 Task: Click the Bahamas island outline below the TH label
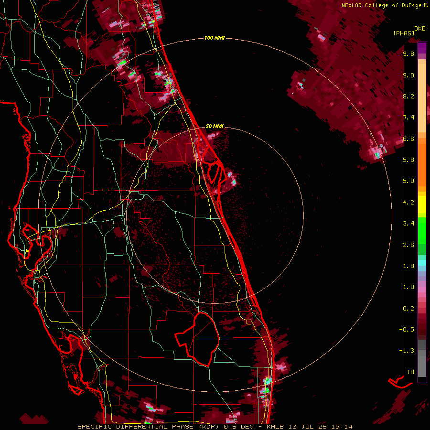[x=400, y=382]
